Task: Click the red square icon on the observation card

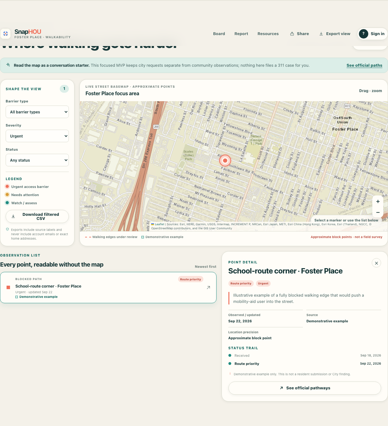Action: [8, 287]
